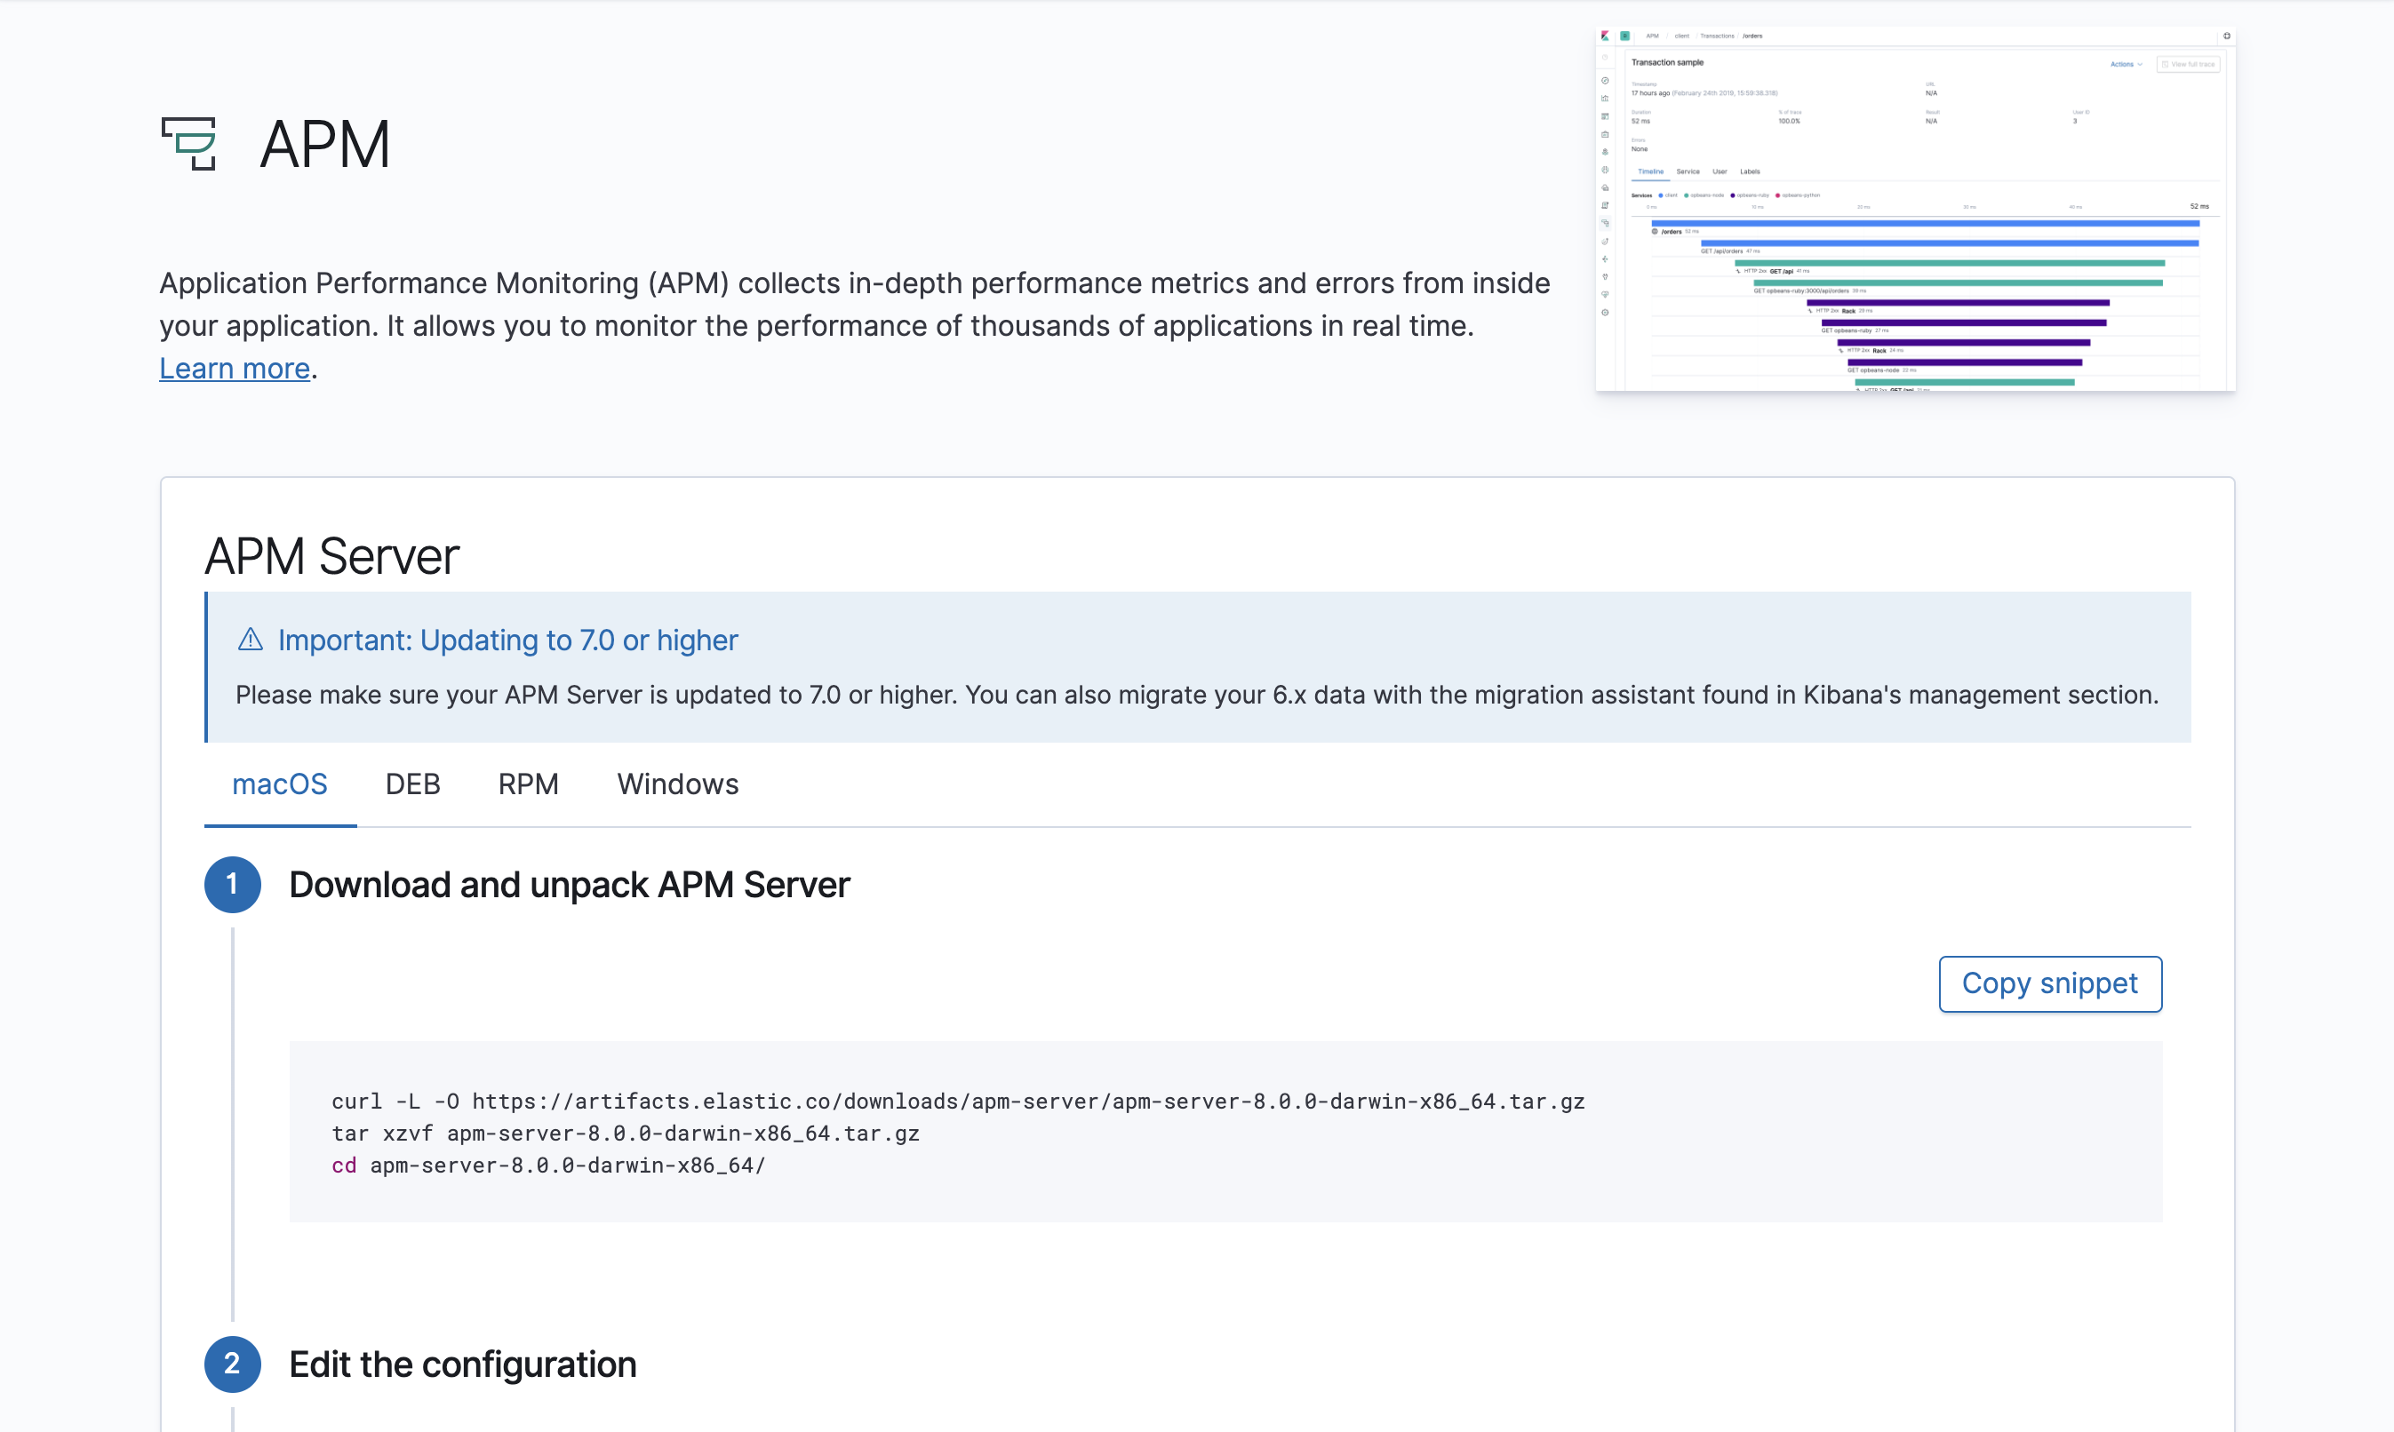Click the tar xzvf command line
Viewport: 2394px width, 1432px height.
click(626, 1133)
